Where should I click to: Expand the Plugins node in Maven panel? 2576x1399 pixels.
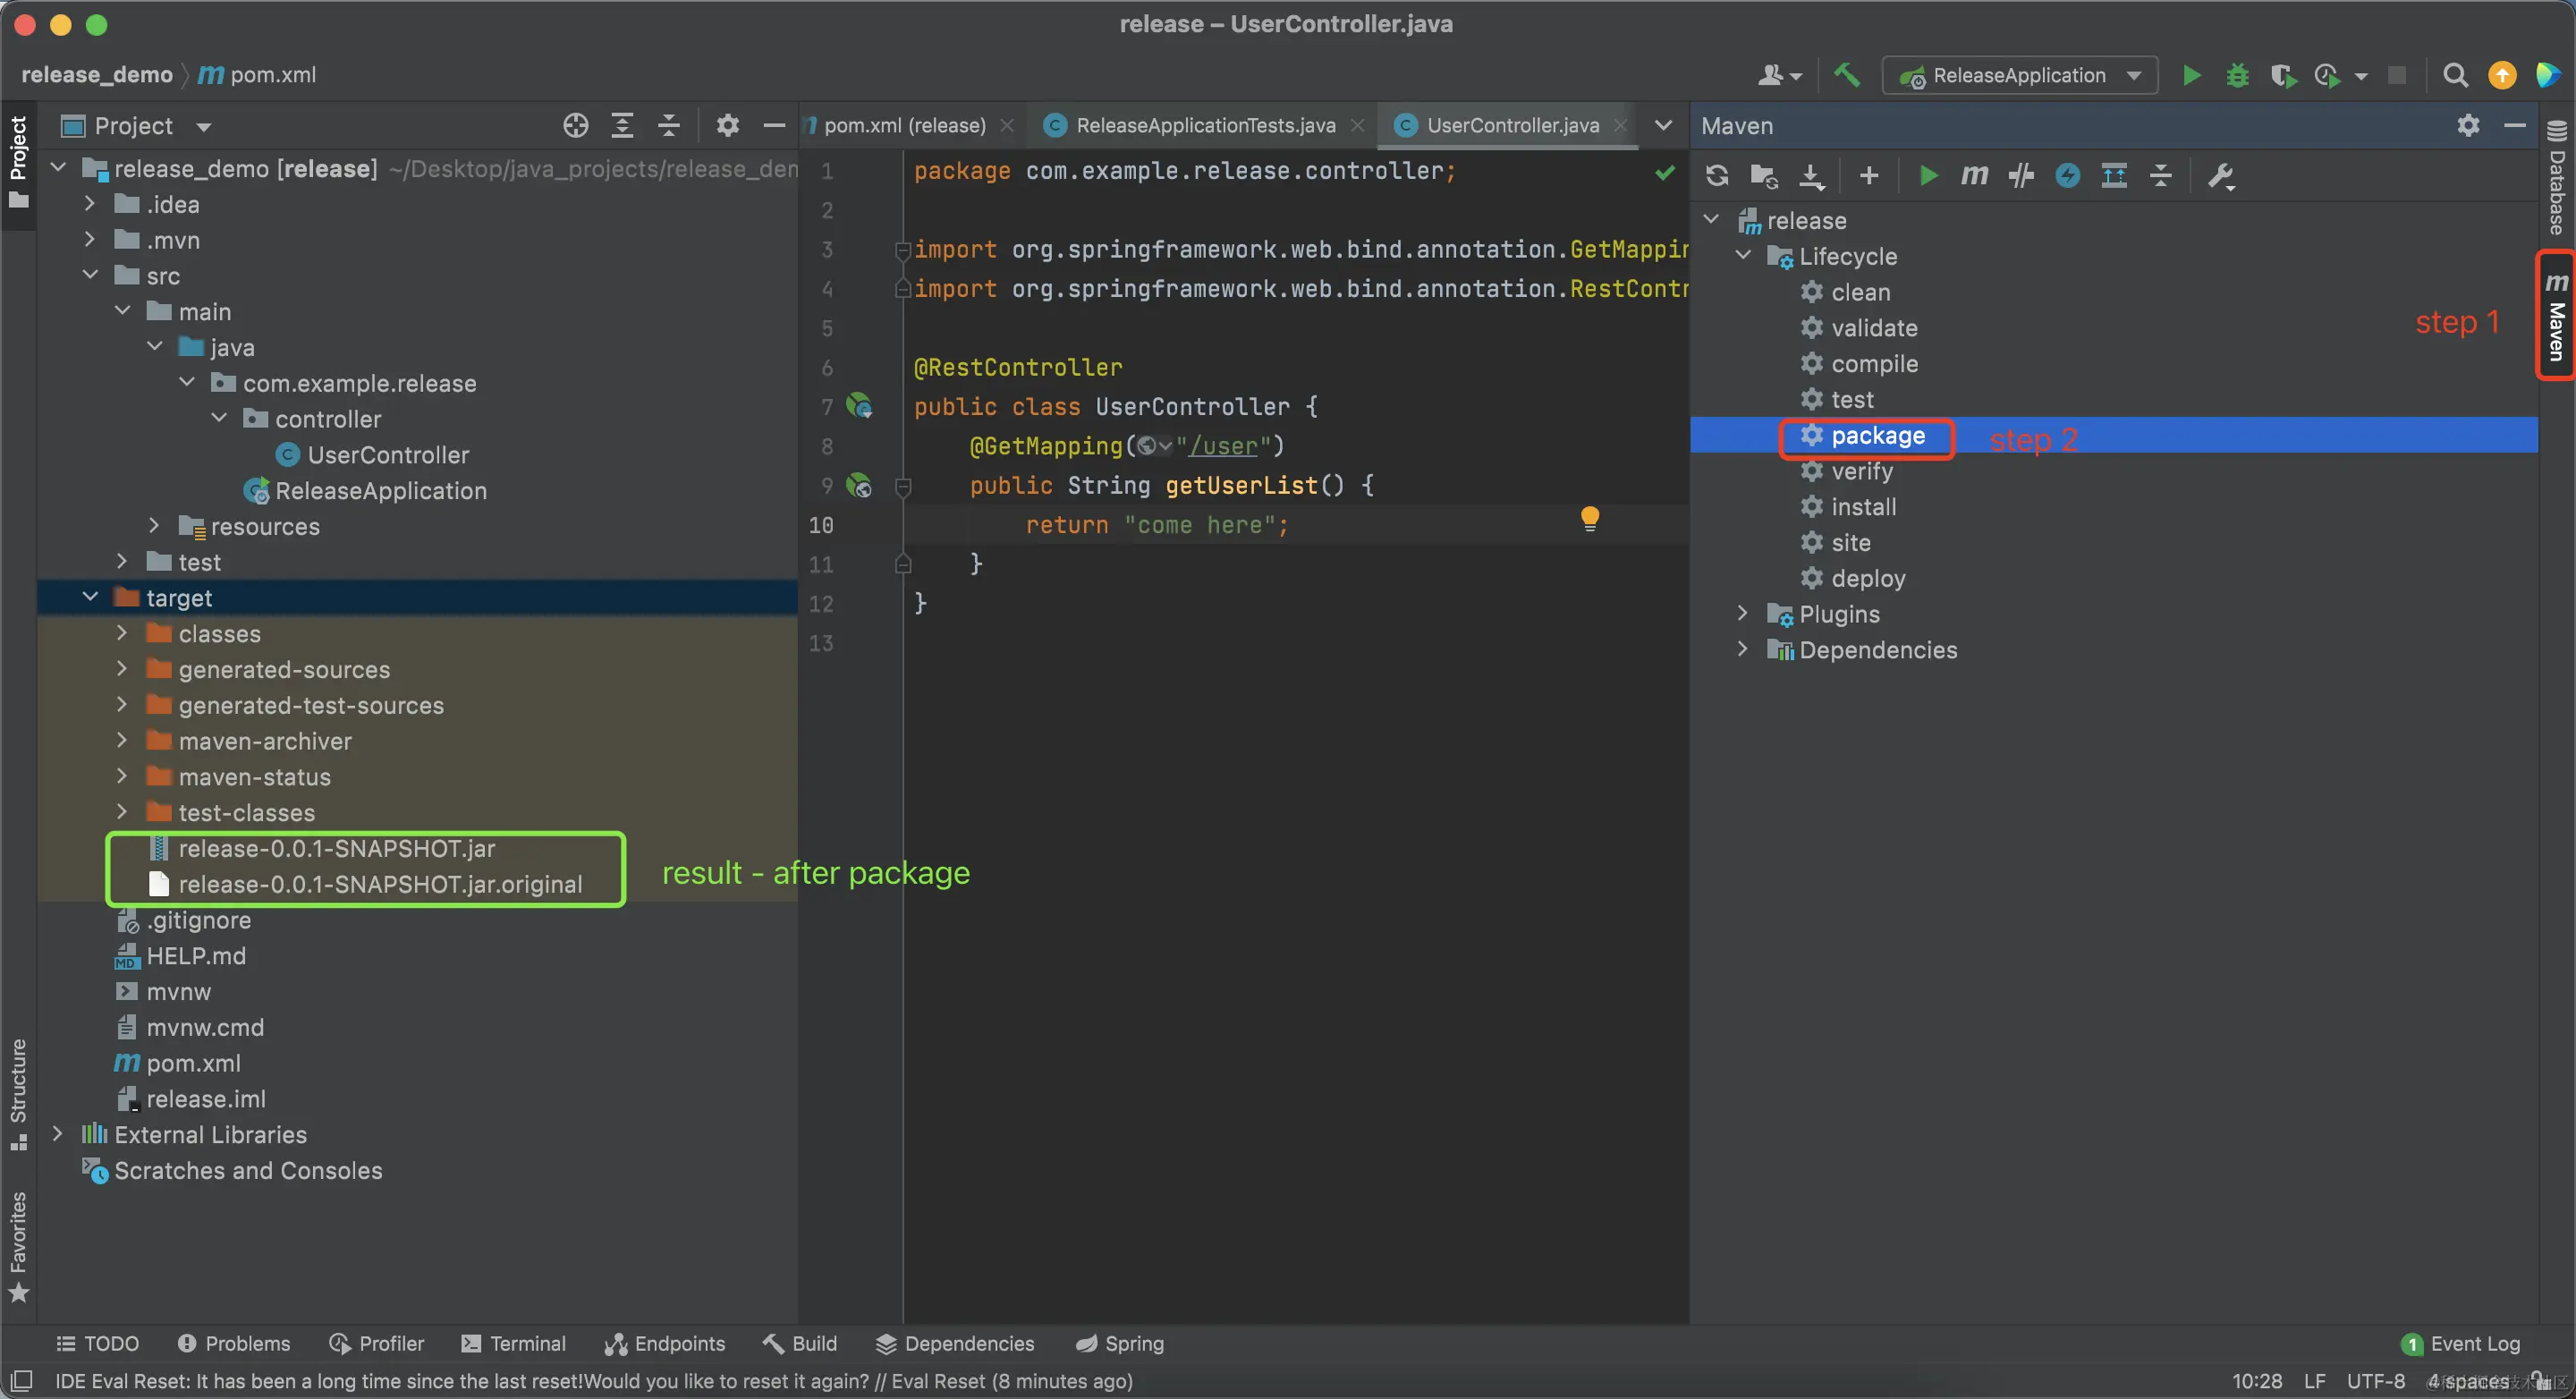(x=1743, y=614)
